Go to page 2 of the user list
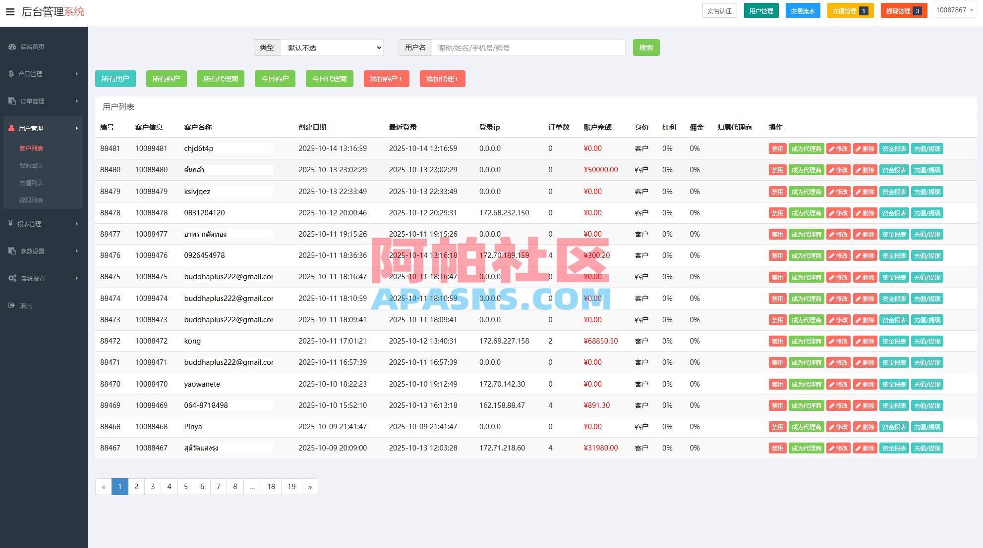Image resolution: width=983 pixels, height=548 pixels. click(136, 487)
